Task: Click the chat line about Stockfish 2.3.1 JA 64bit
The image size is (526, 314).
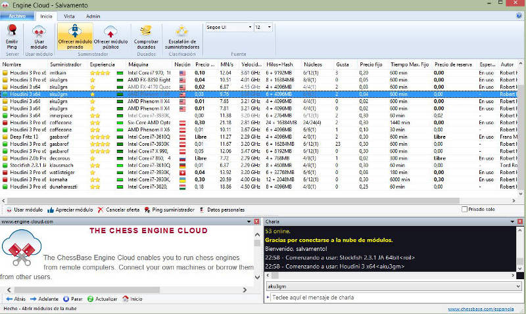Action: point(340,258)
